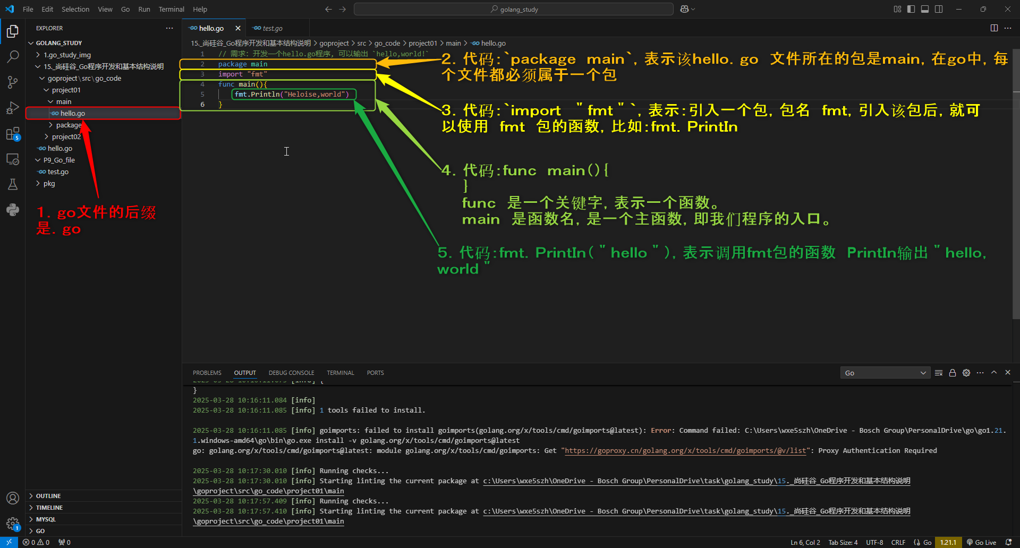Open the goproxy.cn goimports link
1020x548 pixels.
(x=686, y=450)
